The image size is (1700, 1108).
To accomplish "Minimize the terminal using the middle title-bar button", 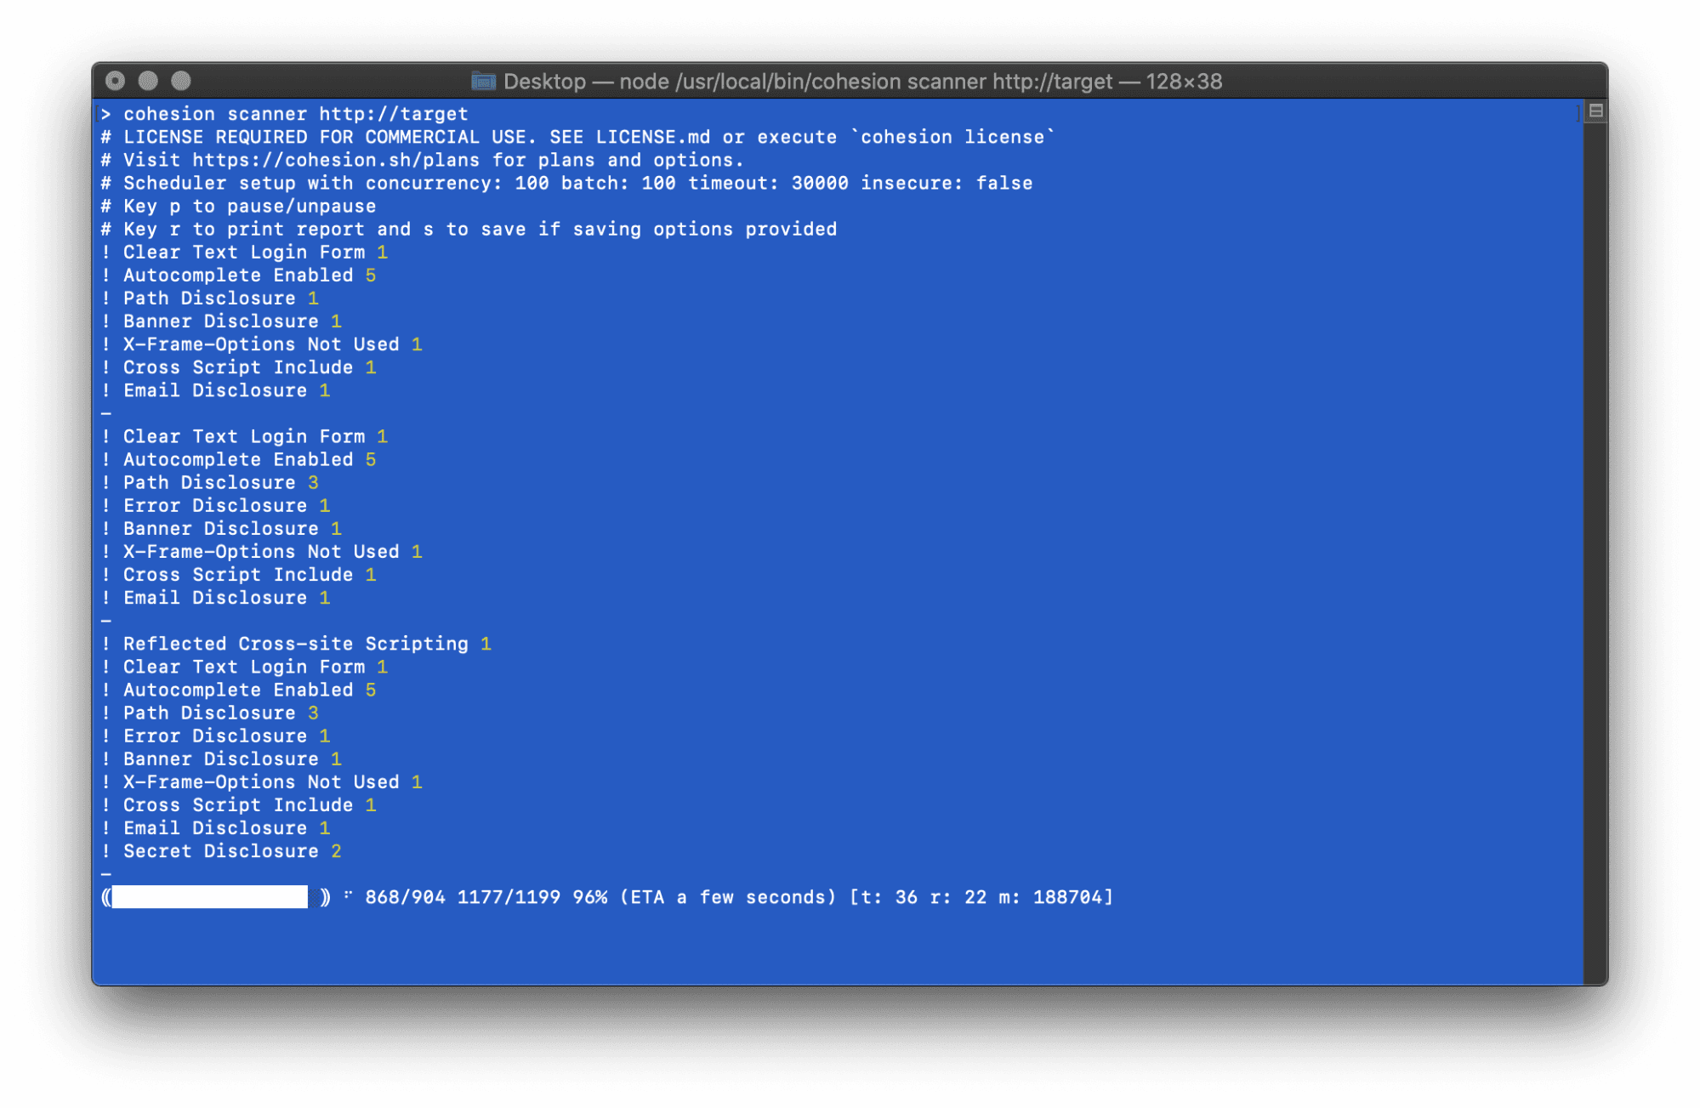I will (148, 81).
